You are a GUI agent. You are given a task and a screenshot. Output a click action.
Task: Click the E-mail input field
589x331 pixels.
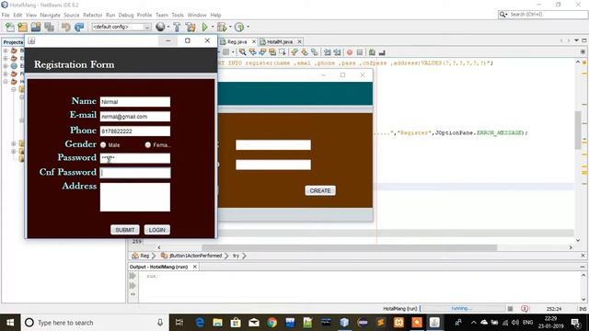[x=135, y=117]
